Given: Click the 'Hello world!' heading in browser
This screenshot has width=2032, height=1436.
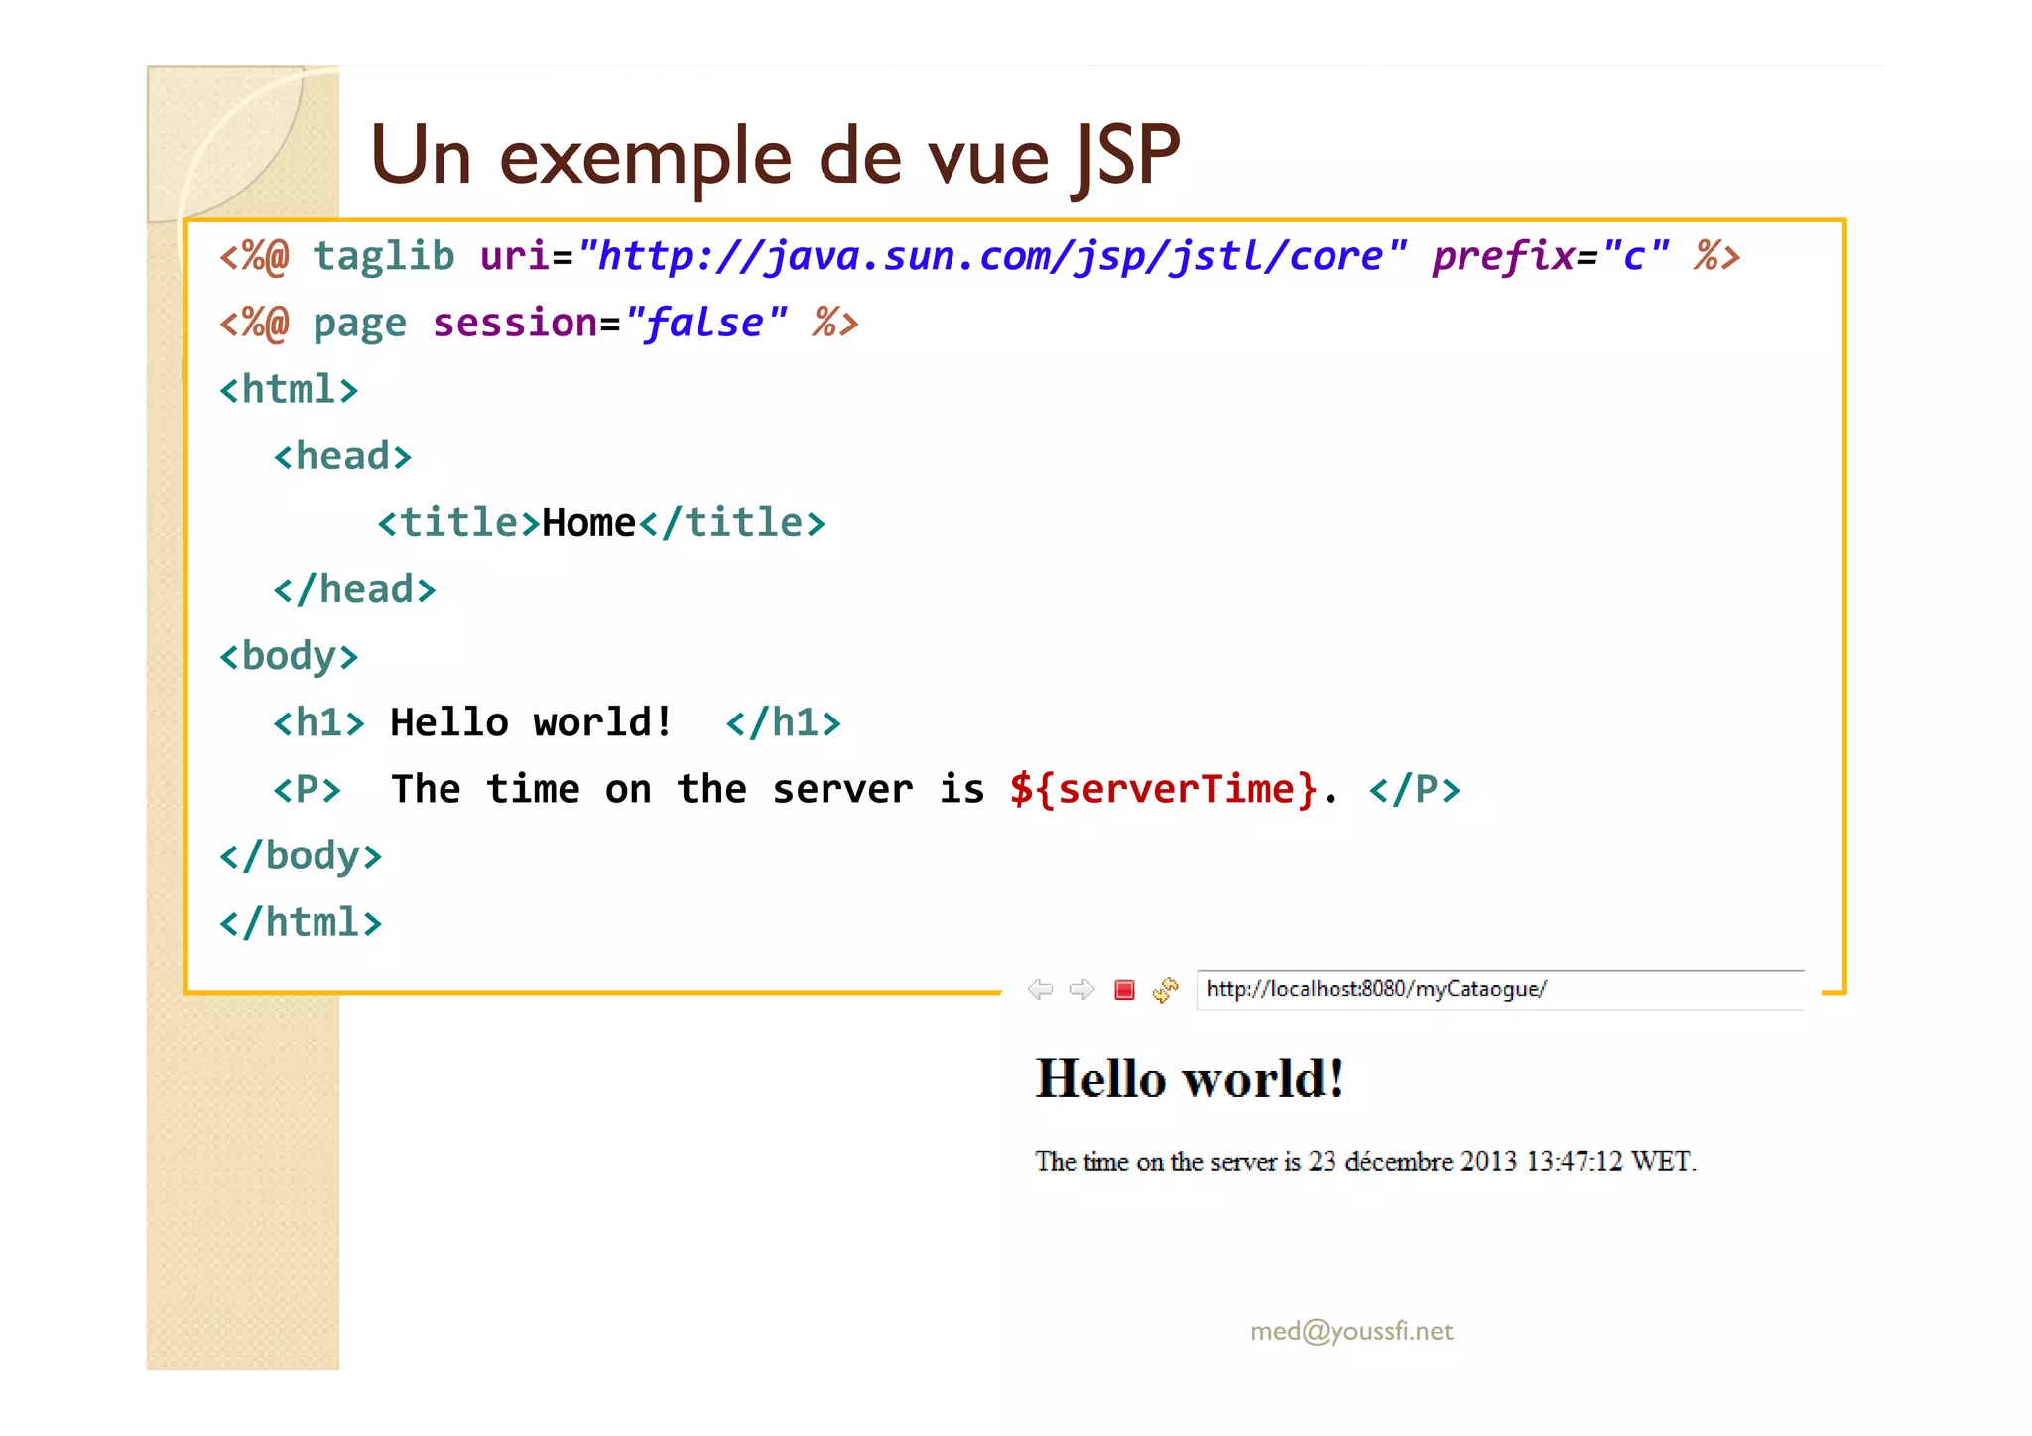Looking at the screenshot, I should point(1190,1079).
